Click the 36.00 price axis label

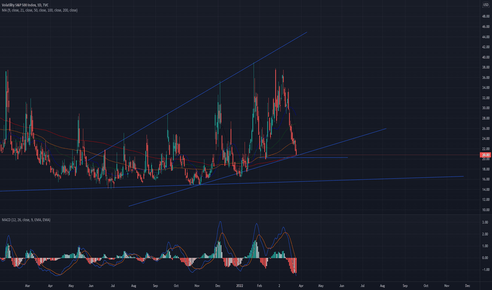[486, 78]
